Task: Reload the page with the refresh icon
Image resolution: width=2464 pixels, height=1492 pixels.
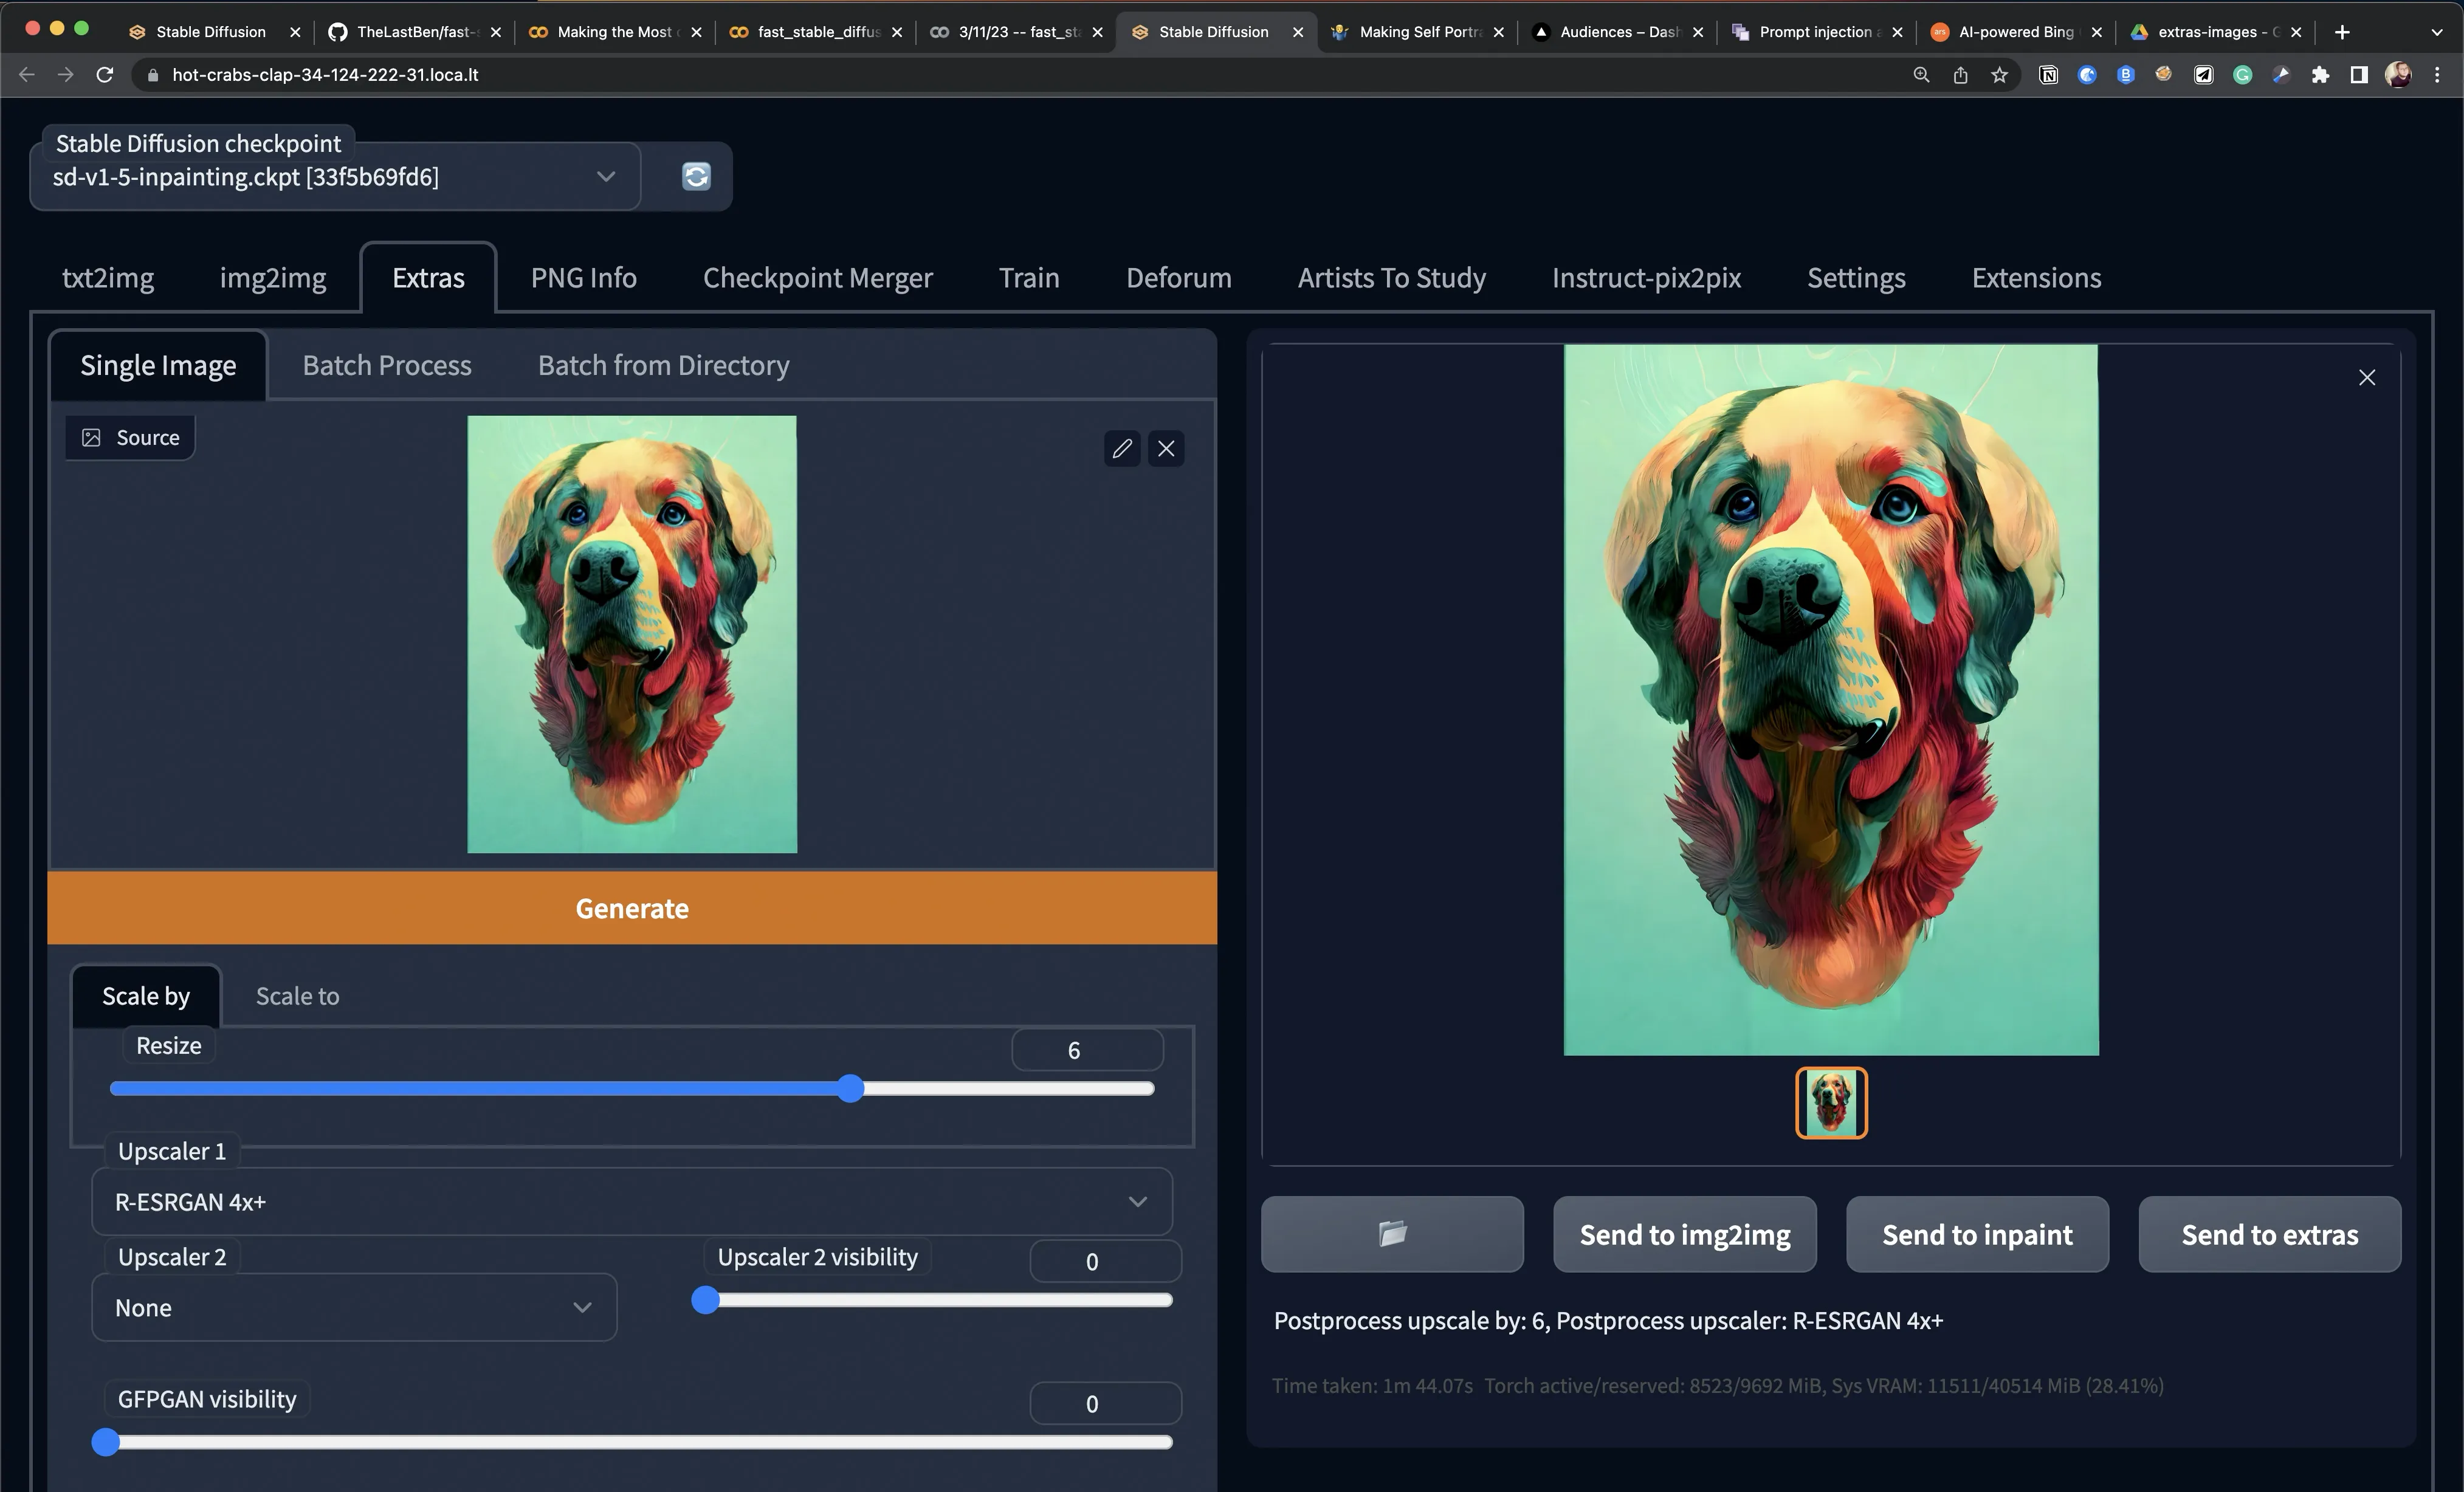Action: 104,74
